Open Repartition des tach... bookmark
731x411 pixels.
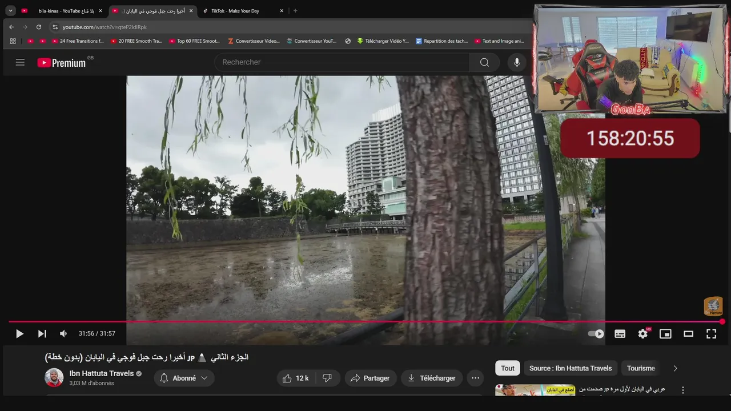coord(442,41)
